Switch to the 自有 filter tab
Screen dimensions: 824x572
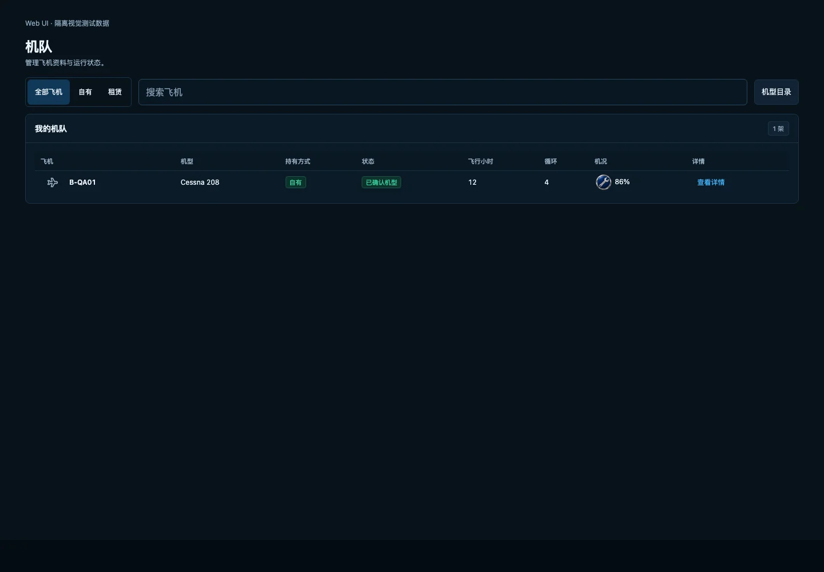85,92
